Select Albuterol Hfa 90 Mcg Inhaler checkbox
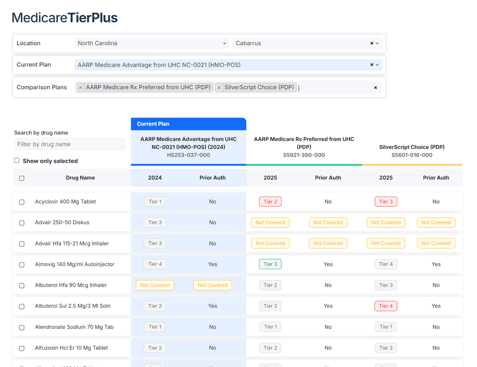Viewport: 477px width, 367px height. point(22,285)
